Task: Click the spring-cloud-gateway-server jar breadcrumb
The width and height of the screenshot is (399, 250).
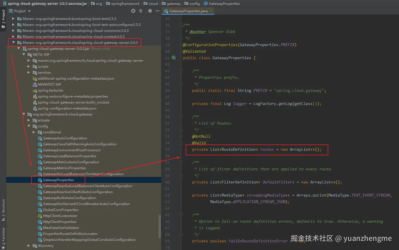Action: pos(45,3)
